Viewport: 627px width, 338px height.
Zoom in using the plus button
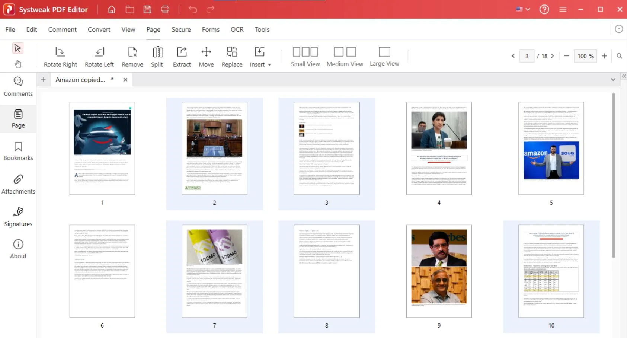(604, 56)
